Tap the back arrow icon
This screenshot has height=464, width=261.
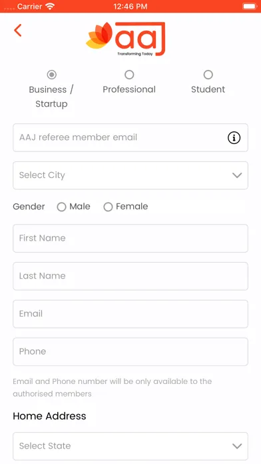[x=18, y=30]
